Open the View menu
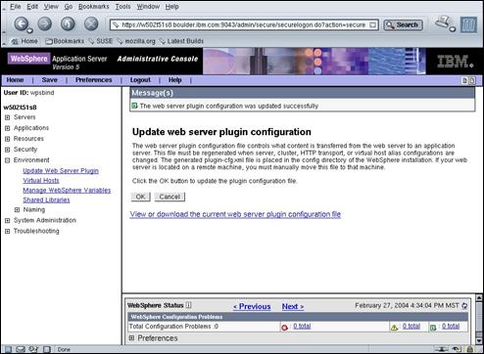The image size is (484, 354). pos(51,7)
